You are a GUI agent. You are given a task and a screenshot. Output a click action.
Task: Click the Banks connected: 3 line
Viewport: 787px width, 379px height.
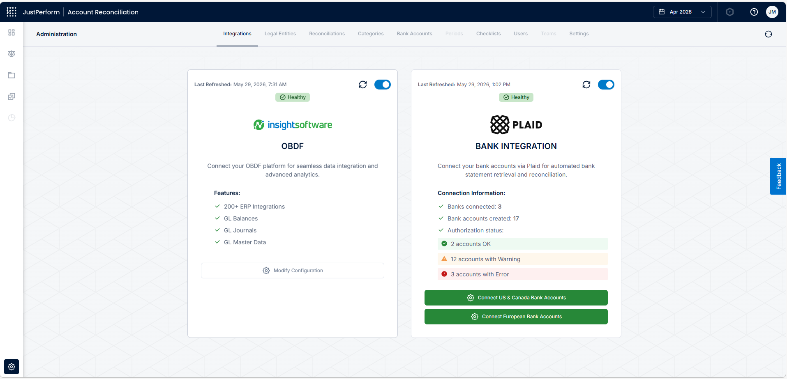tap(475, 207)
